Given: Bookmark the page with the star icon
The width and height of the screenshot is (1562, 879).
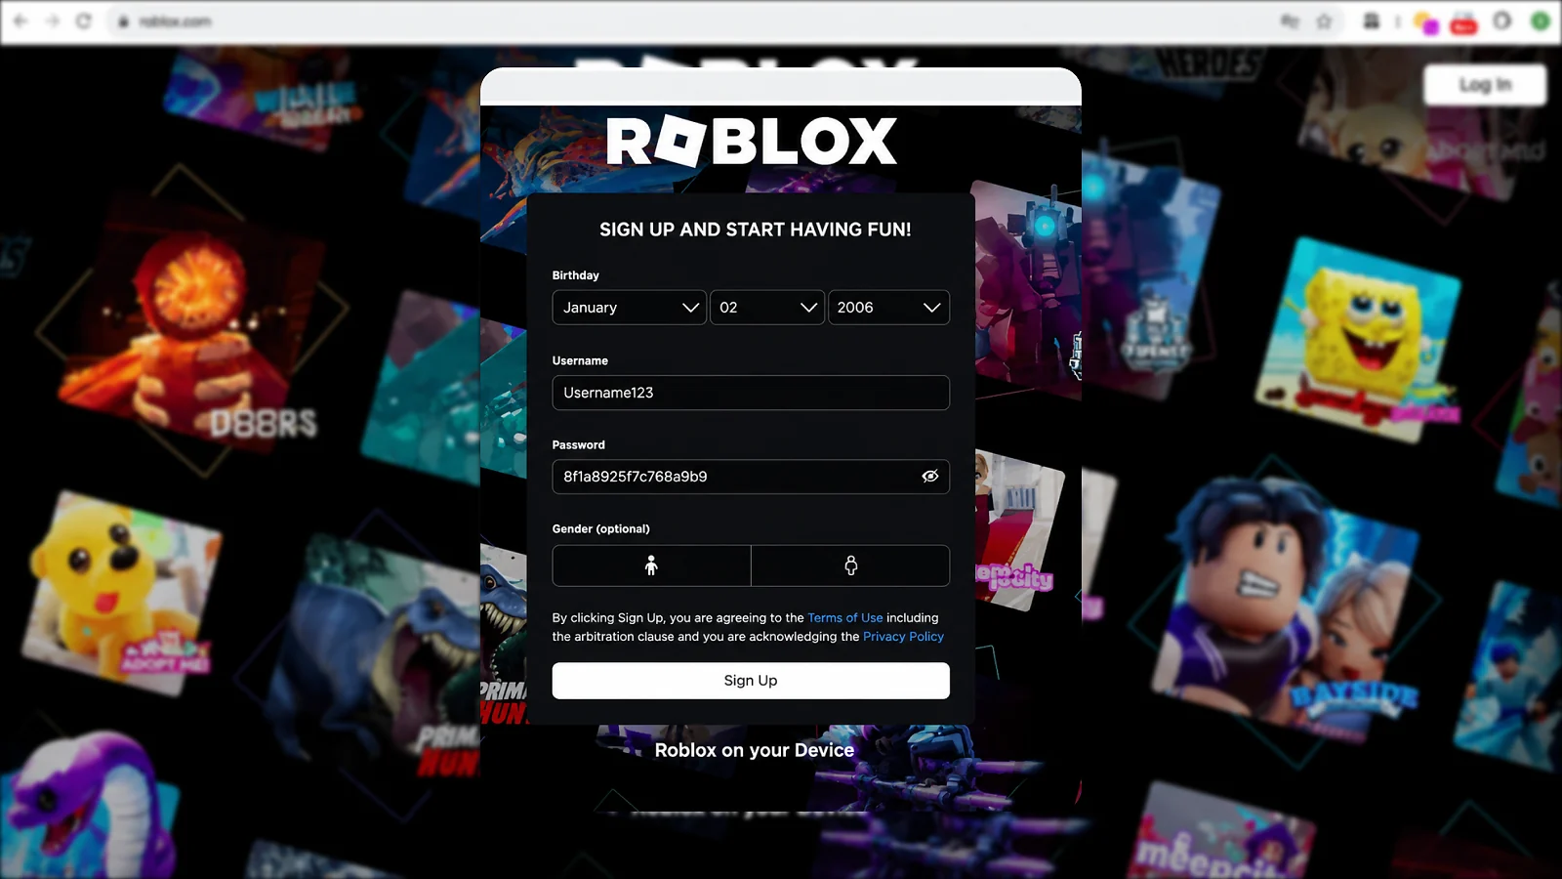Looking at the screenshot, I should 1324,21.
